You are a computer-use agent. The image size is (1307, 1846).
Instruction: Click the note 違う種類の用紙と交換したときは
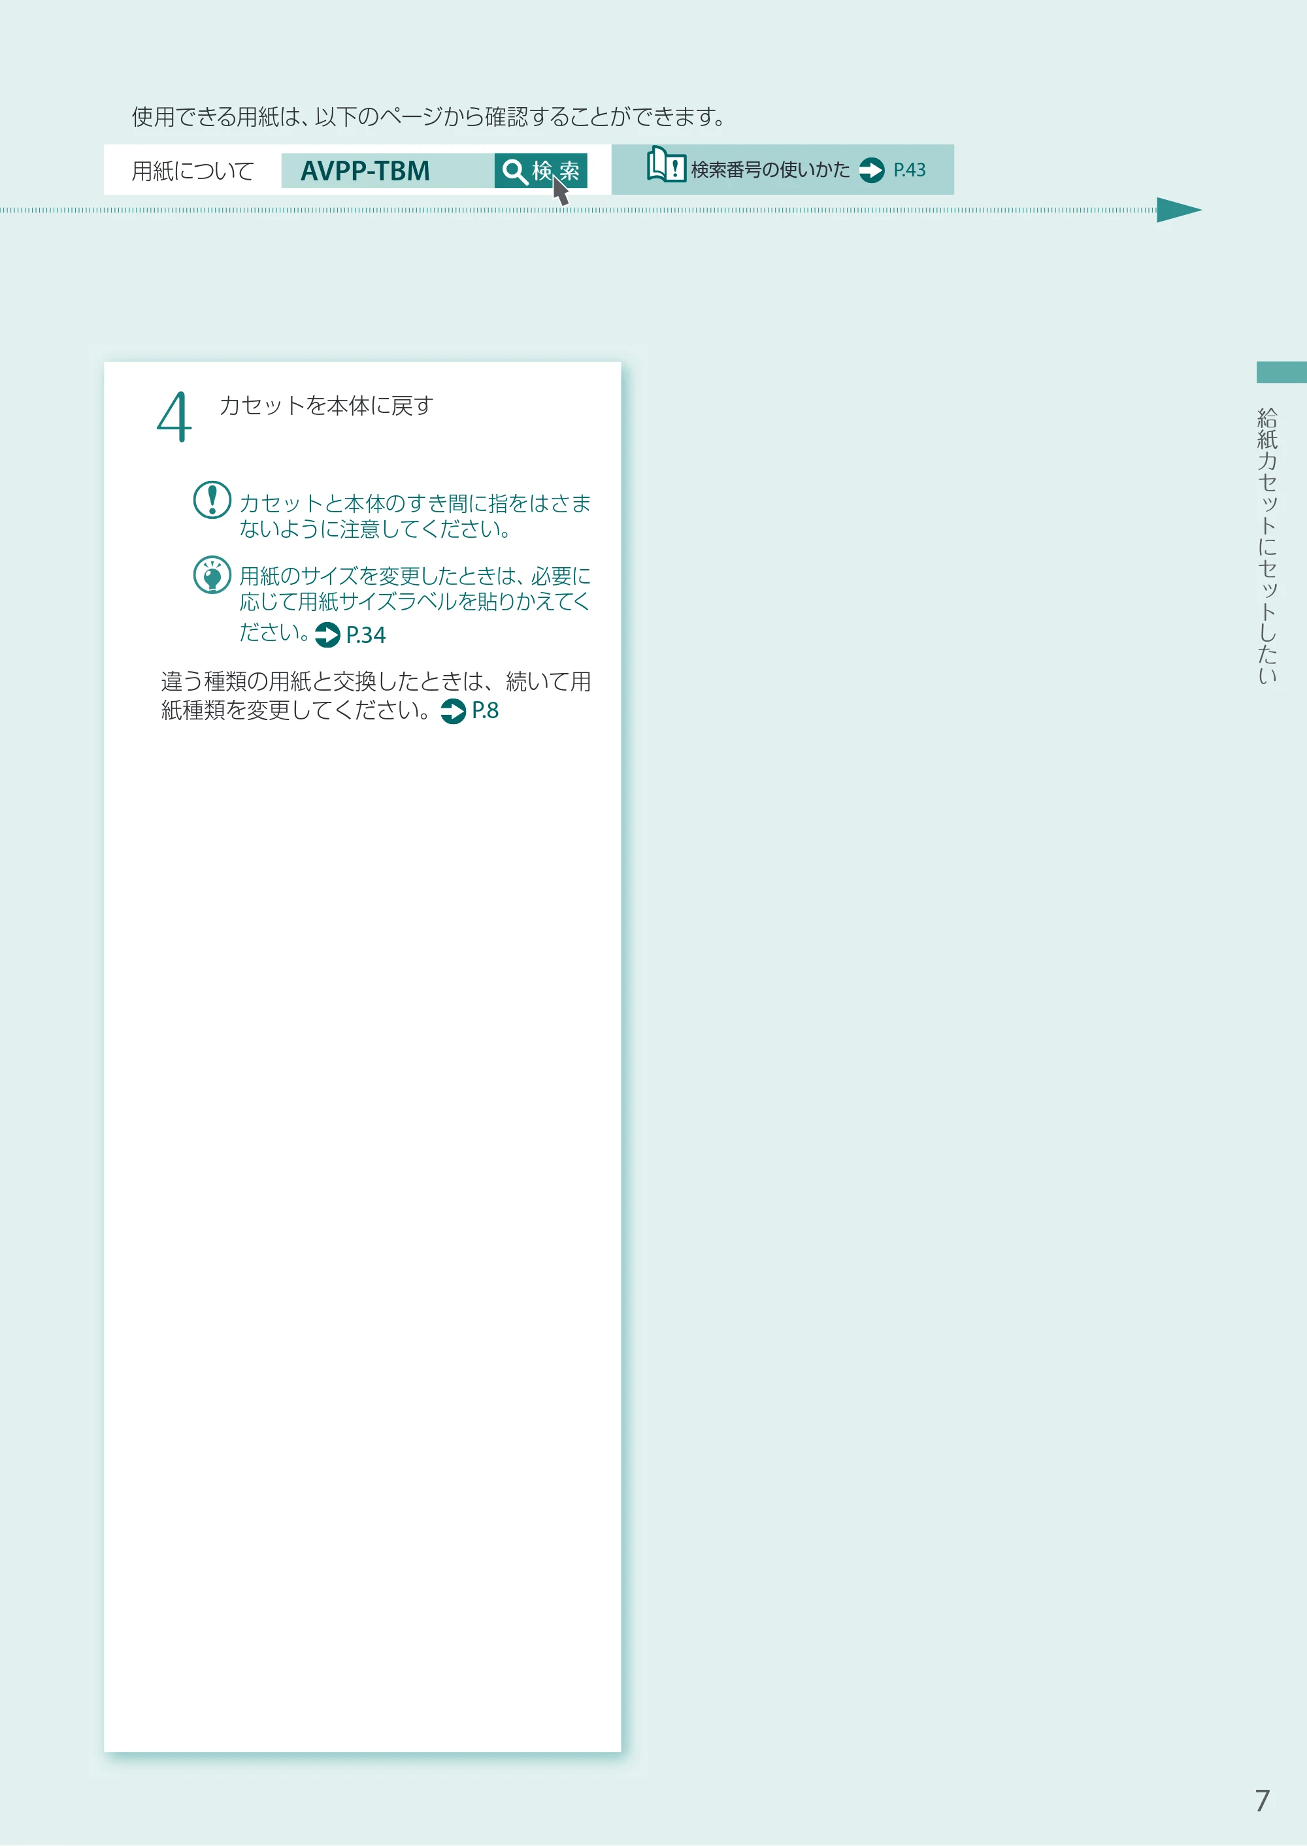click(x=376, y=696)
